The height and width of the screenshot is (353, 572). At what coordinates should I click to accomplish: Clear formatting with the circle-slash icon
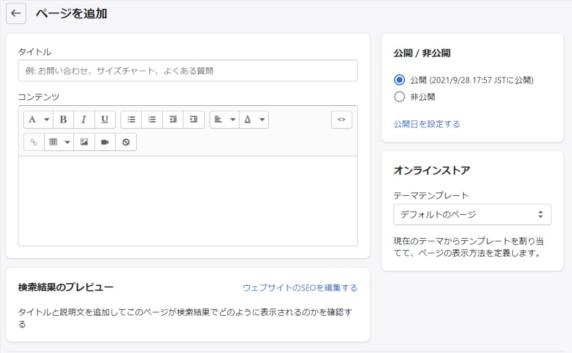[x=126, y=142]
